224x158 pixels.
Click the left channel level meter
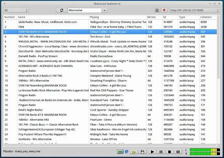(205, 150)
